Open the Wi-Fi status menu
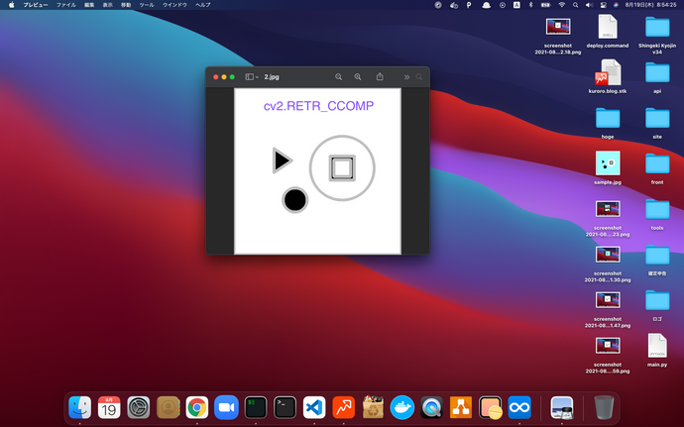 pos(561,5)
